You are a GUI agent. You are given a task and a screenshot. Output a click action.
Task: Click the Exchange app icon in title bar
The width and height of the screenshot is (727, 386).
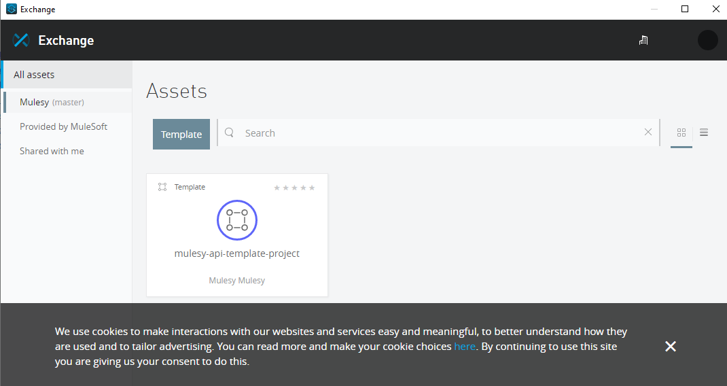pyautogui.click(x=11, y=10)
